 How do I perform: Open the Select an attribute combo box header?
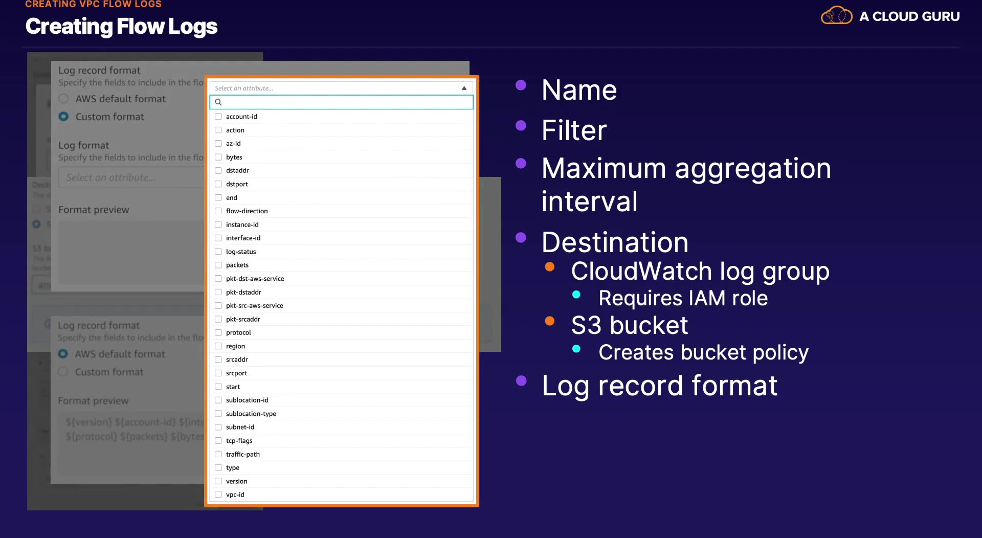click(341, 88)
